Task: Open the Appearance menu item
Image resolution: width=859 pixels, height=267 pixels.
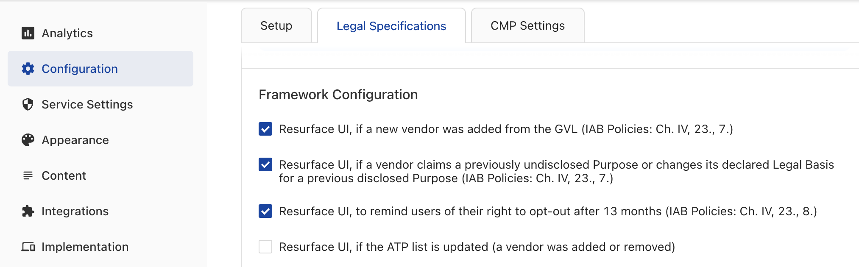Action: [x=75, y=140]
